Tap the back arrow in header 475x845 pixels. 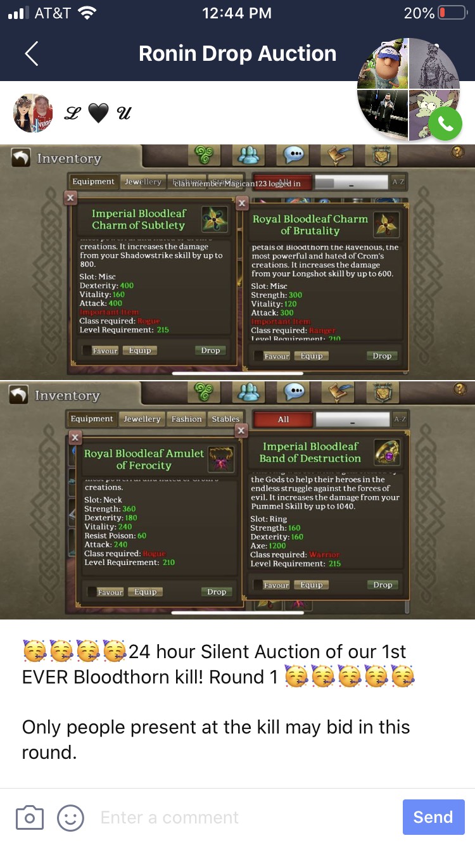tap(32, 54)
